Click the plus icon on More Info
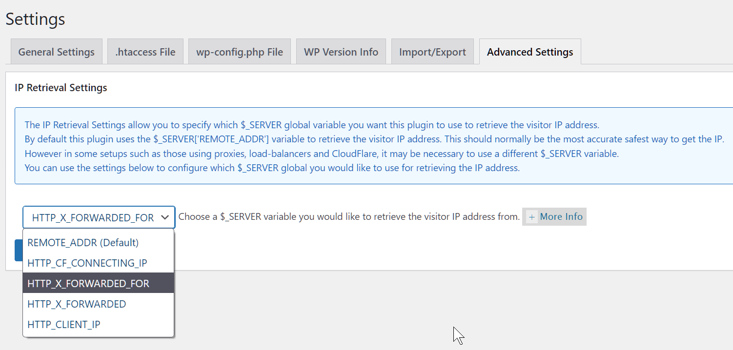The image size is (733, 350). (531, 216)
